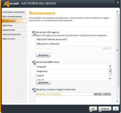
Task: Toggle the Исключать URL-адреса checkbox
Action: coord(33,32)
